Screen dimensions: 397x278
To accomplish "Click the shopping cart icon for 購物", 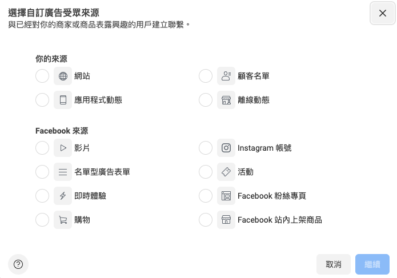I will click(x=63, y=220).
